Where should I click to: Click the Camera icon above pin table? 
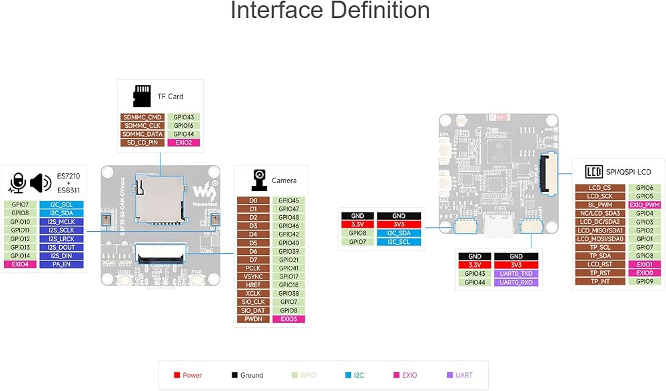259,181
